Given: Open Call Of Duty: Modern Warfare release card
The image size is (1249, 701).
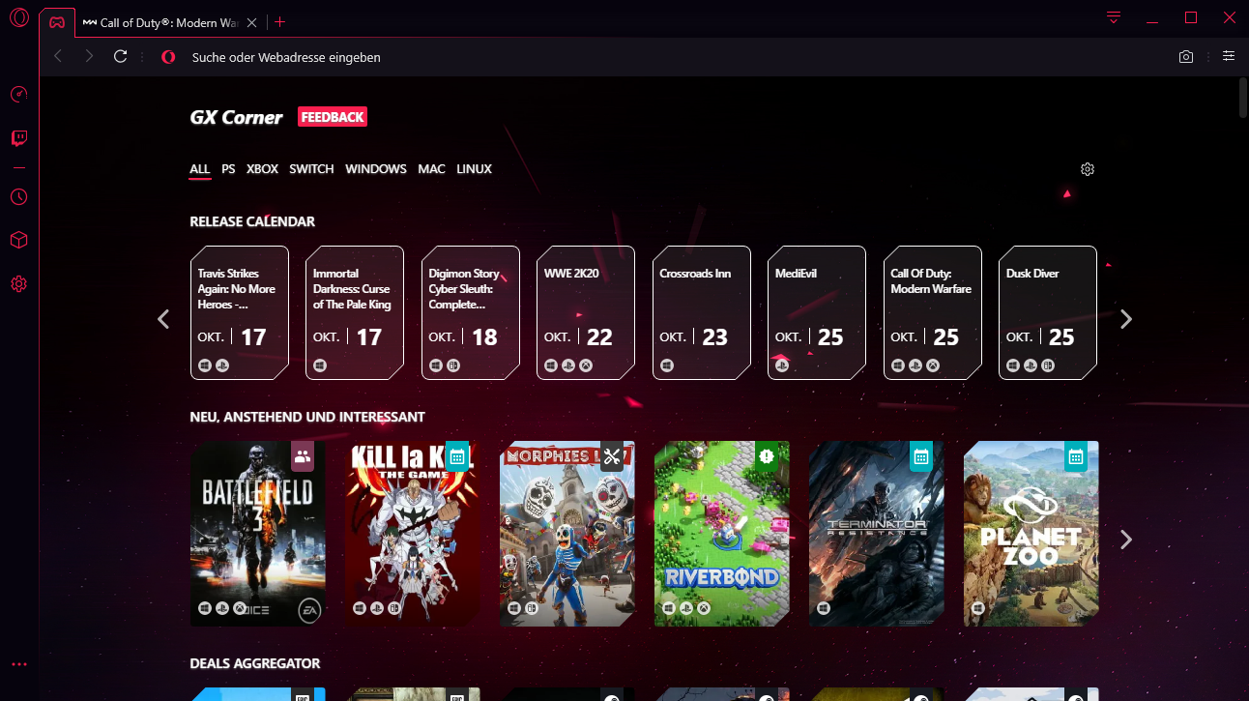Looking at the screenshot, I should pos(933,313).
